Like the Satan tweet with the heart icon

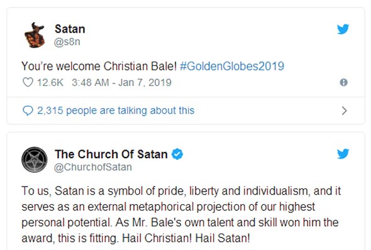[x=28, y=82]
